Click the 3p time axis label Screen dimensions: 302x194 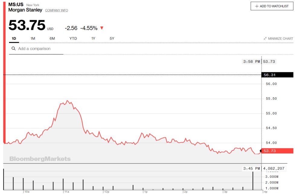click(x=226, y=192)
